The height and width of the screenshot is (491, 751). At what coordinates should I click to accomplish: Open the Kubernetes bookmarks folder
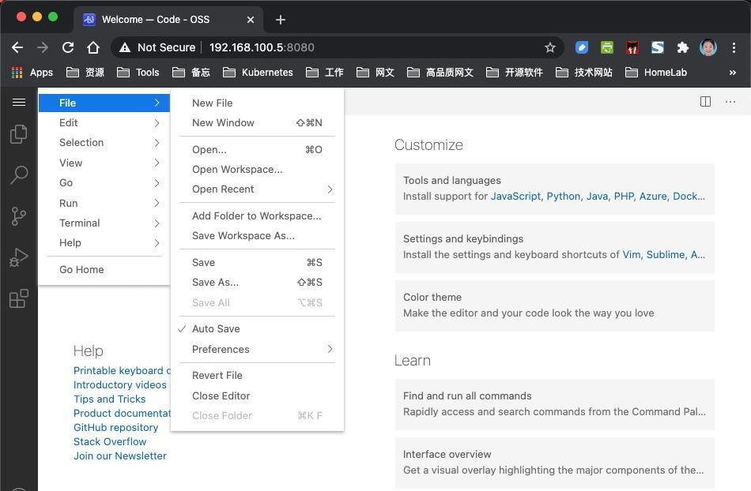259,72
